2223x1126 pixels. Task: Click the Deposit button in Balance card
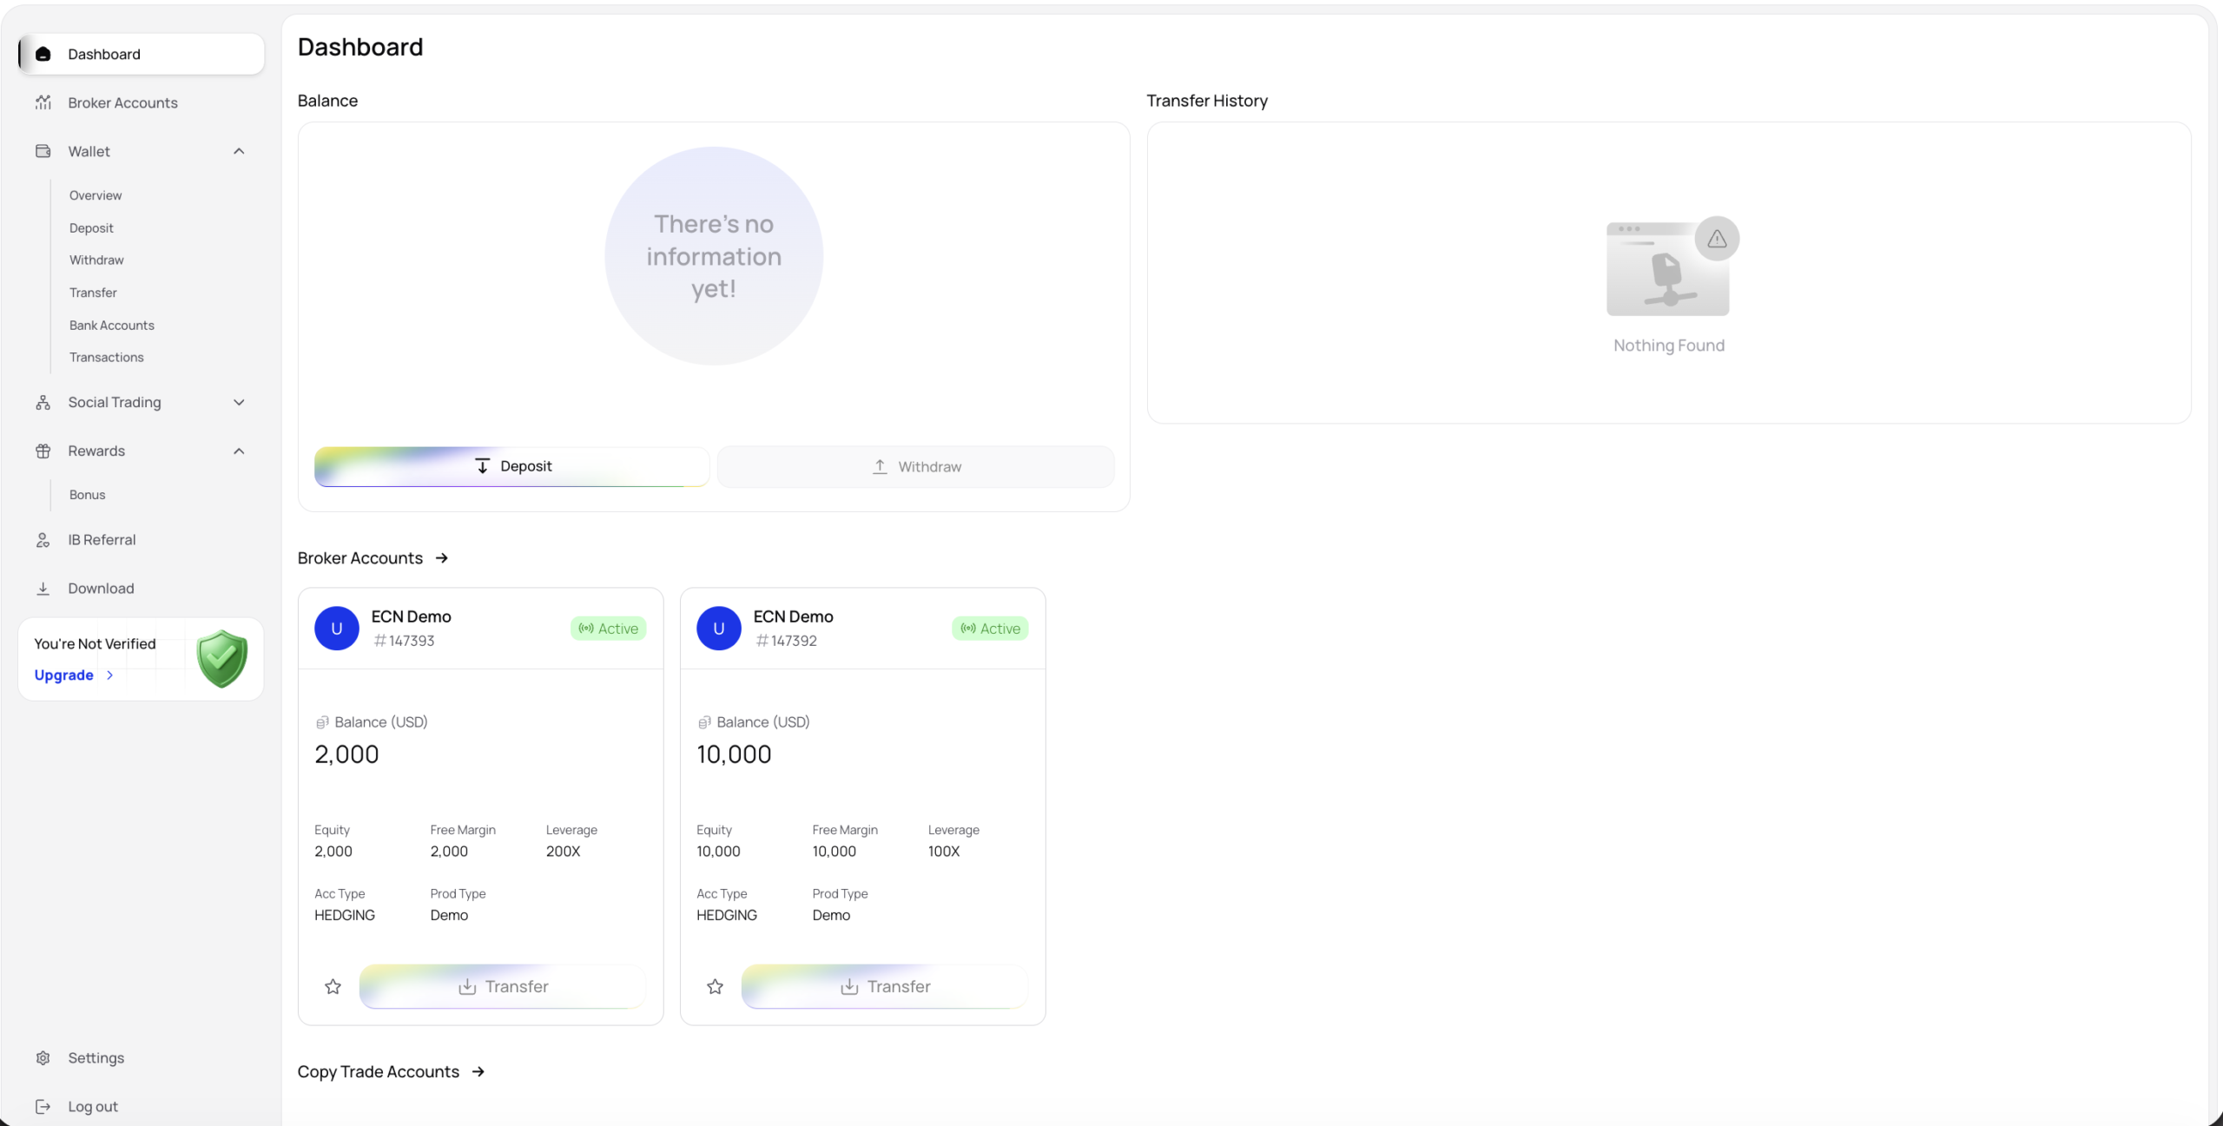(512, 466)
